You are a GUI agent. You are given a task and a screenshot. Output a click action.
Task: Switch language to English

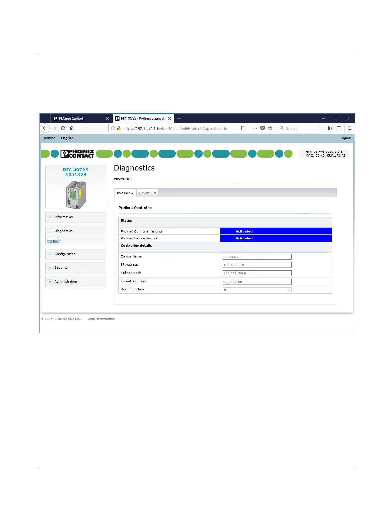point(67,138)
